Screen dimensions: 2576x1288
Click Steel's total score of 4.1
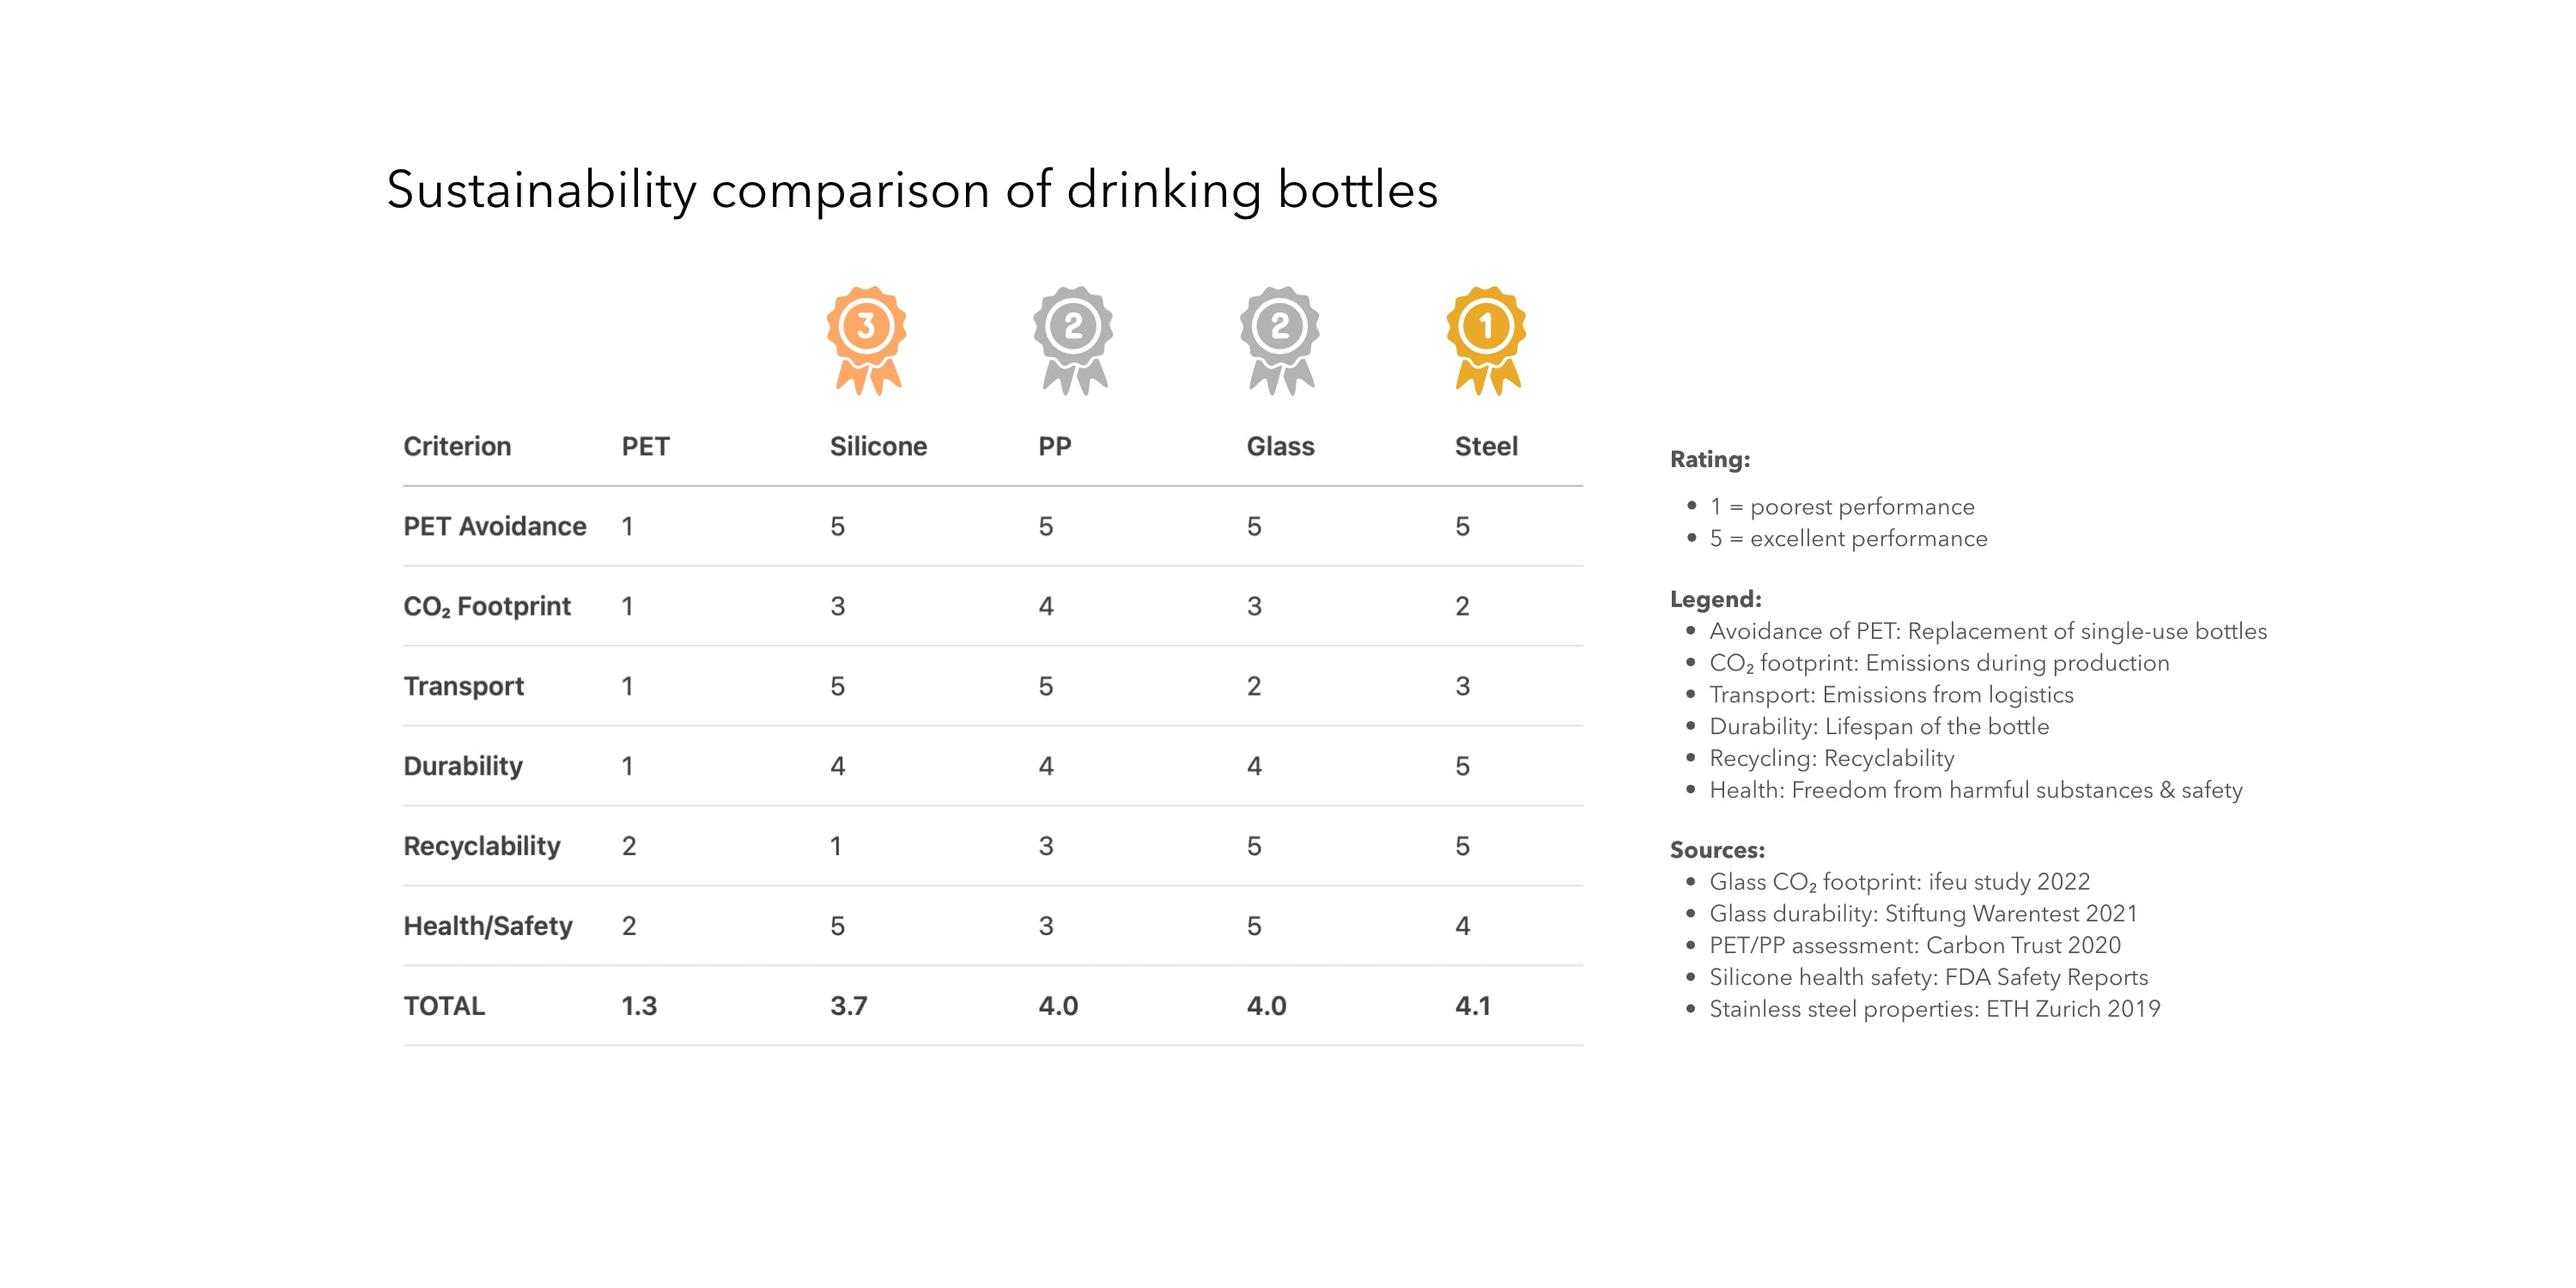tap(1473, 1006)
